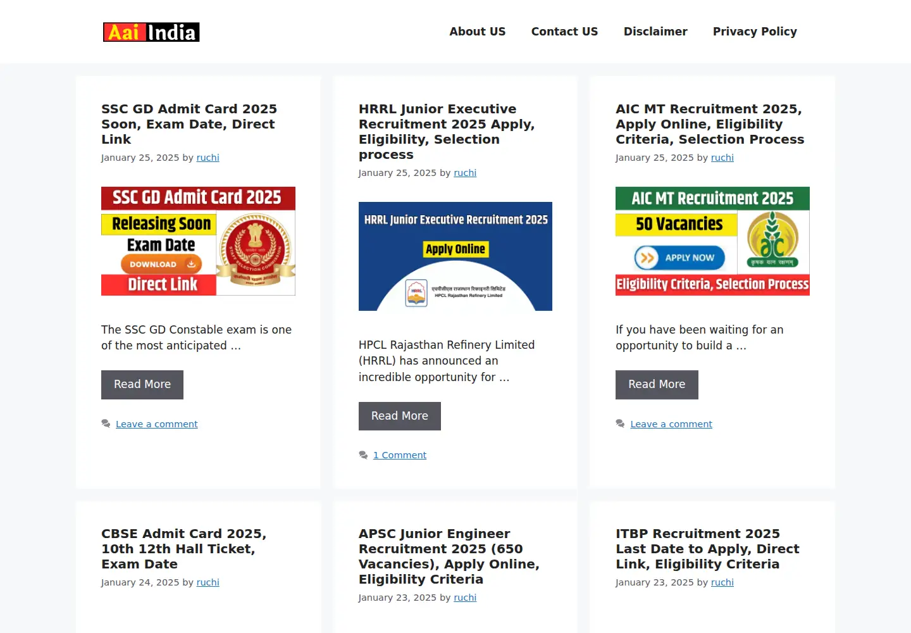Image resolution: width=911 pixels, height=633 pixels.
Task: Open the AIC MT Recruitment 2025 headline
Action: [710, 124]
